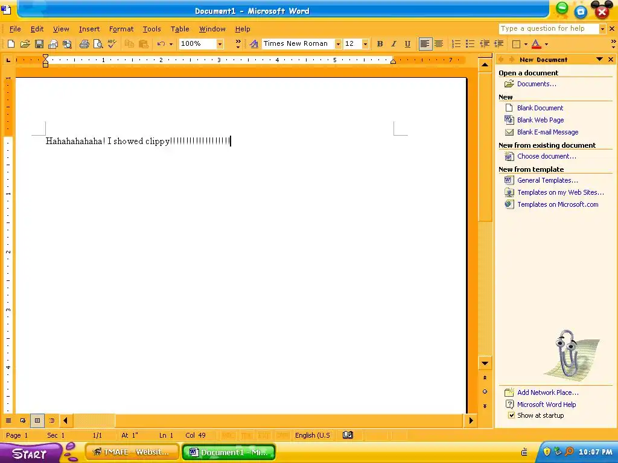Toggle underline formatting
618x463 pixels.
(x=407, y=44)
